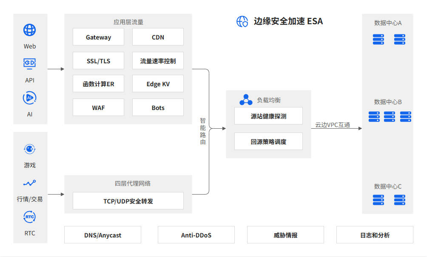Click the game controller icon above 游戏

pyautogui.click(x=29, y=149)
